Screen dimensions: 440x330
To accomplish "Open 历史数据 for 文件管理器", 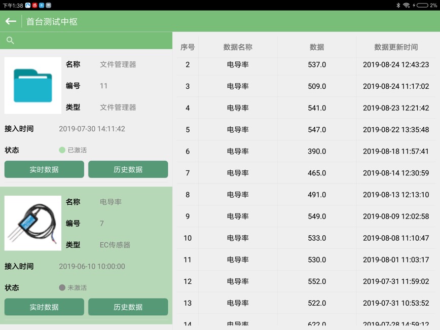I will pos(128,170).
